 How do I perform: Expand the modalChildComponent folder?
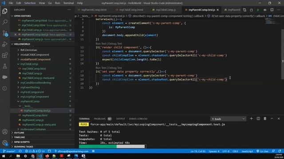tap(35, 55)
